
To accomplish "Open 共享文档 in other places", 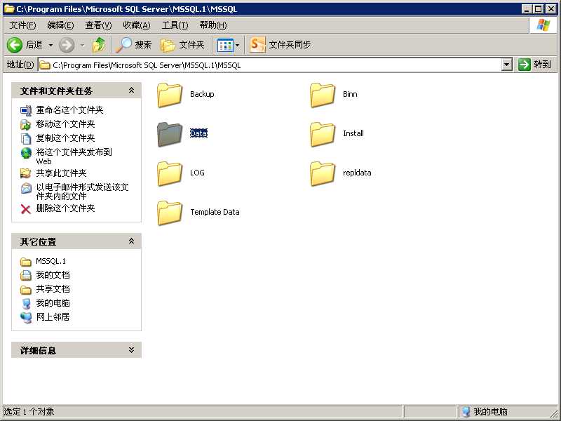I will click(53, 289).
